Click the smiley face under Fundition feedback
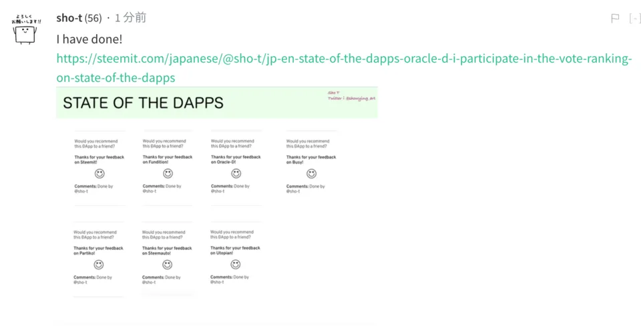The image size is (641, 326). (168, 174)
